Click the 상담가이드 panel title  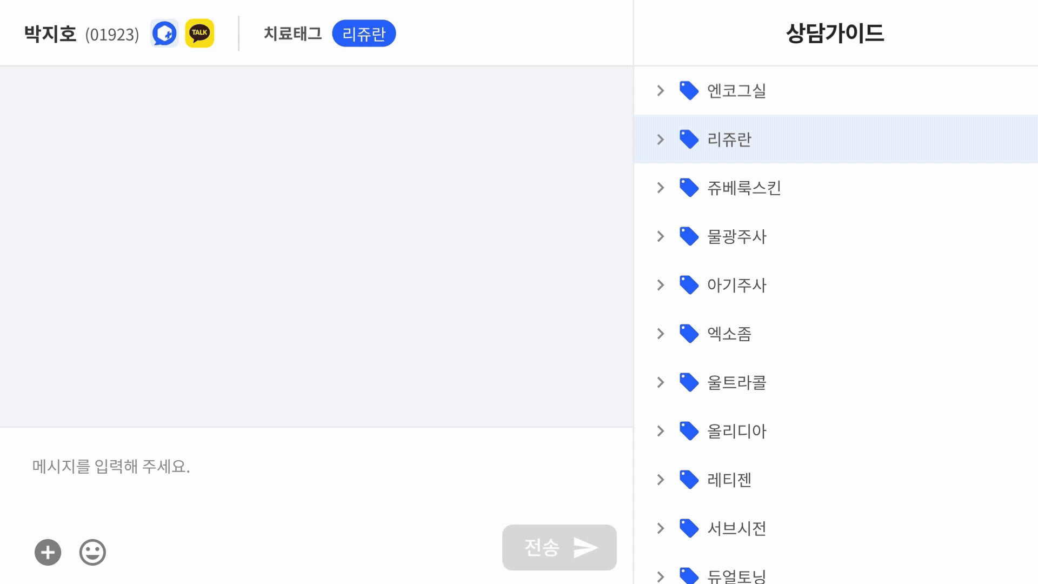coord(836,32)
